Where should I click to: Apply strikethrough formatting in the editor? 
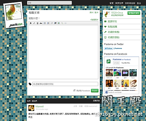(x=41, y=23)
